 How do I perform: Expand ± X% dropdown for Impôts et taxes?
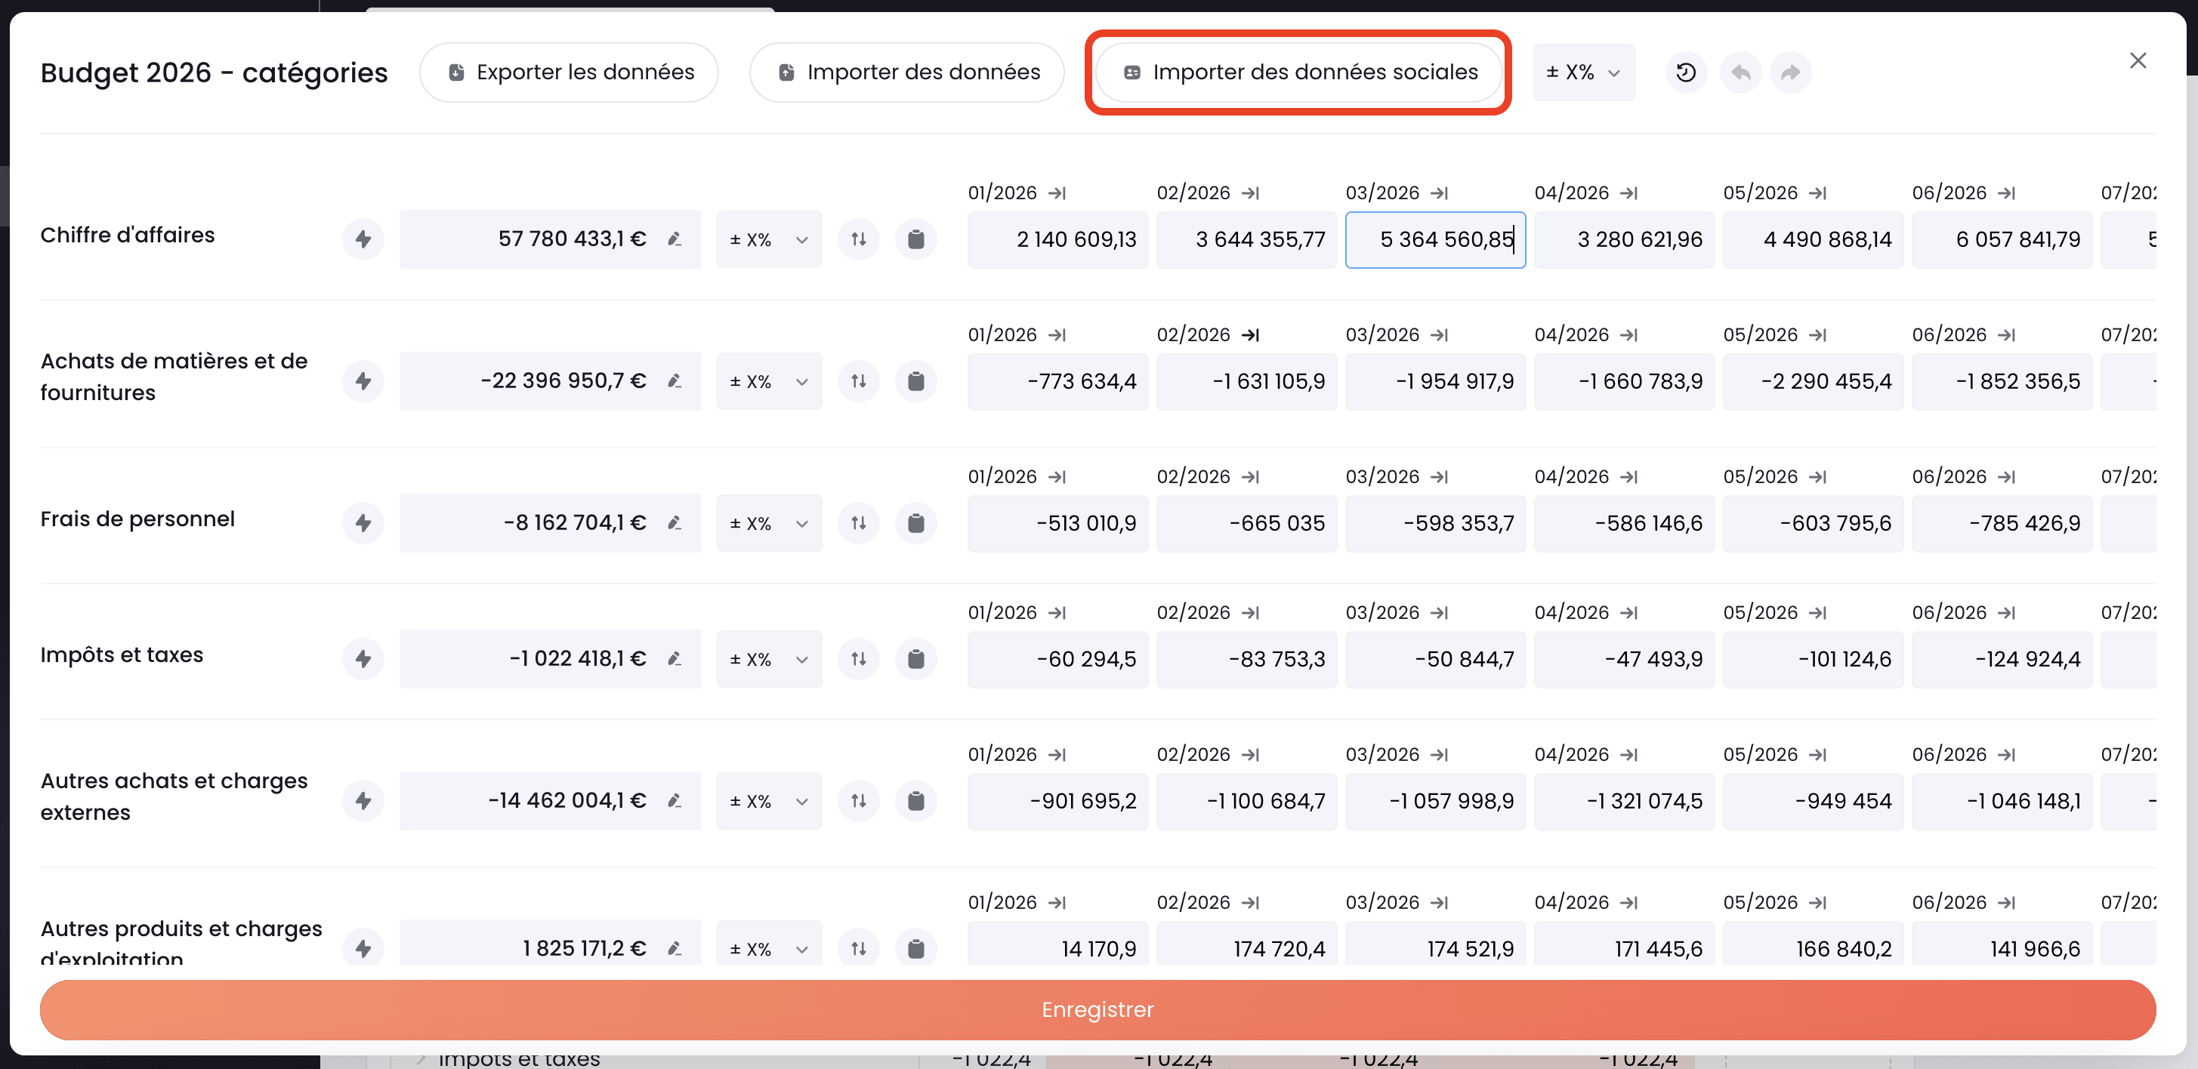point(768,658)
